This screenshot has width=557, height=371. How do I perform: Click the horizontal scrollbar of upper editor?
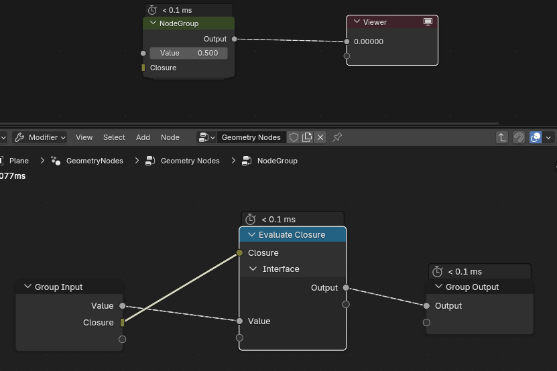pyautogui.click(x=249, y=123)
